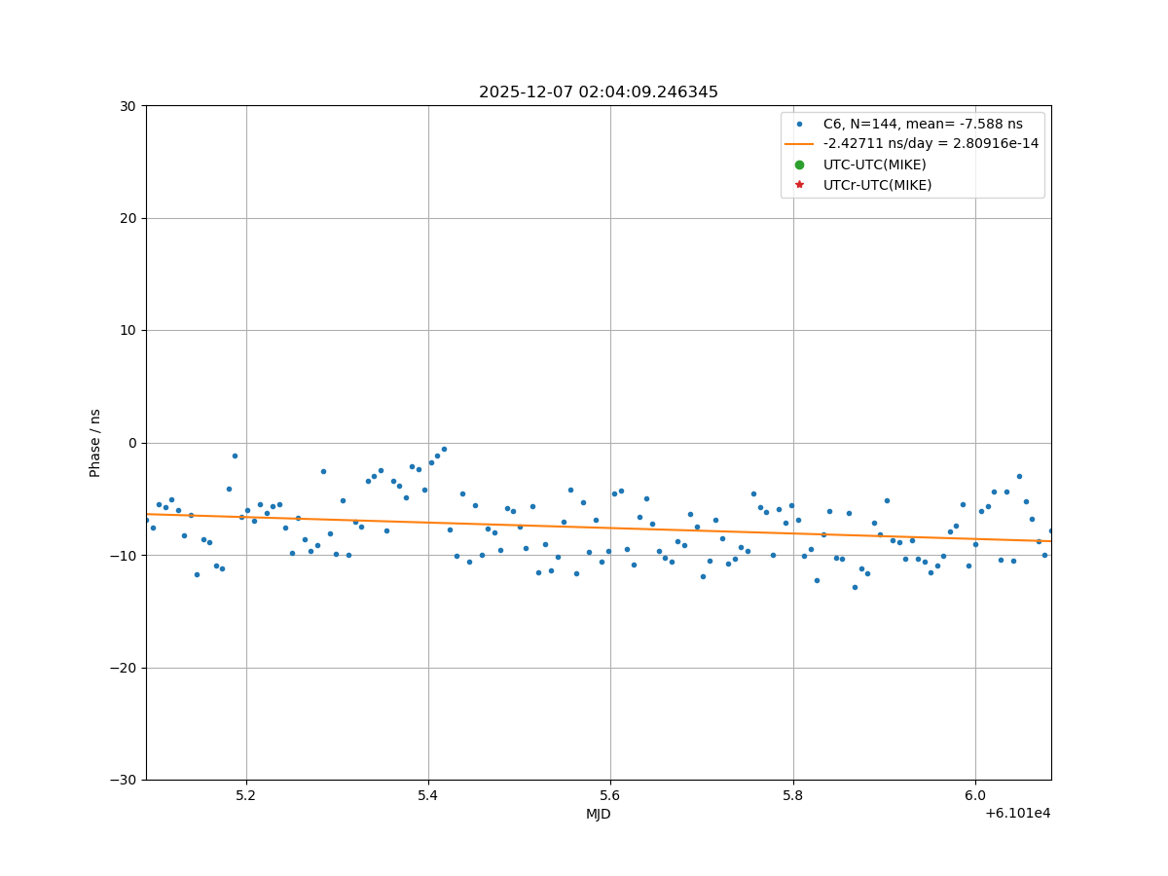
Task: Select the UTC-UTC(MIKE) legend label
Action: [x=874, y=164]
